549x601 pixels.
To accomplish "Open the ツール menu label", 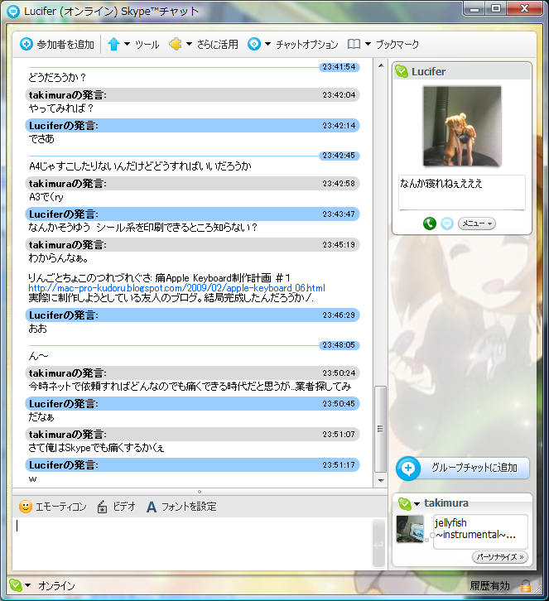I will [x=147, y=45].
